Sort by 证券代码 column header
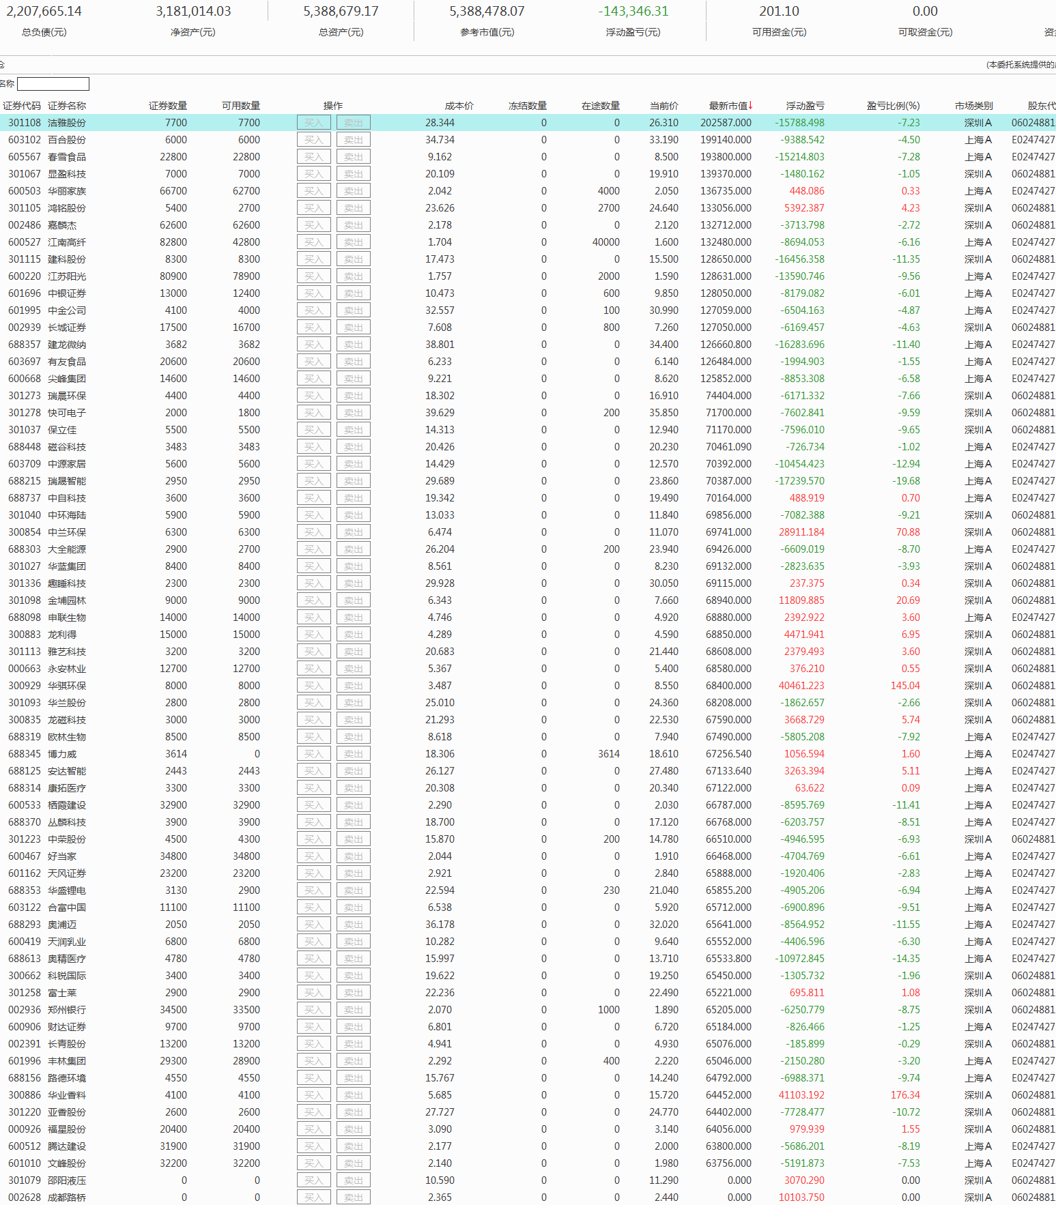 (22, 106)
